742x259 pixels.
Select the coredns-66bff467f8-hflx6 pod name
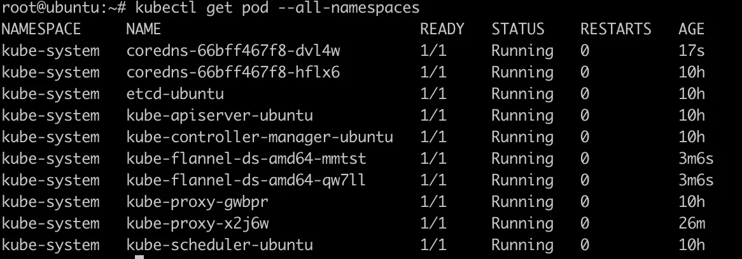click(x=233, y=72)
